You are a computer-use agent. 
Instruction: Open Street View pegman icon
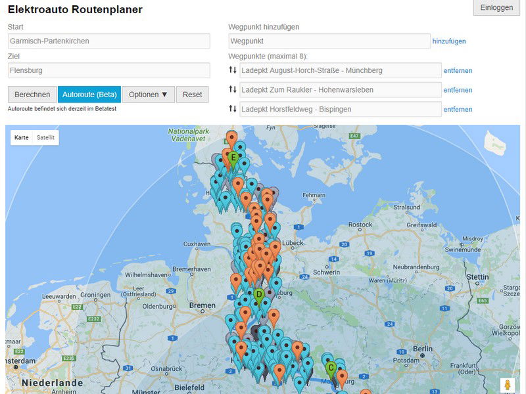pos(507,385)
